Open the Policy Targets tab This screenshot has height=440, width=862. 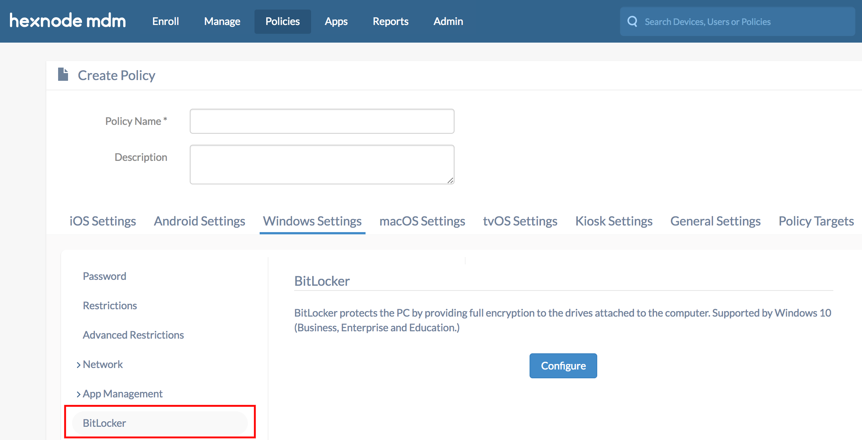click(x=816, y=221)
